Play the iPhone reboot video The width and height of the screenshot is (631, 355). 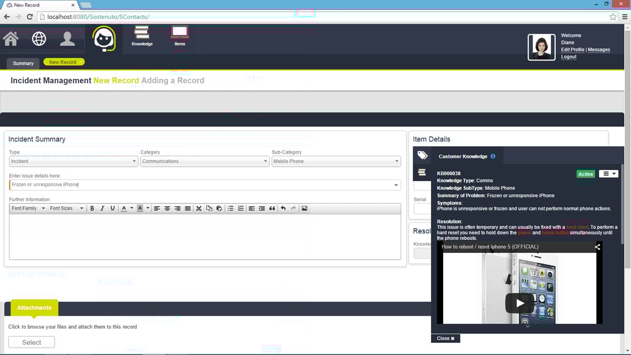[520, 303]
